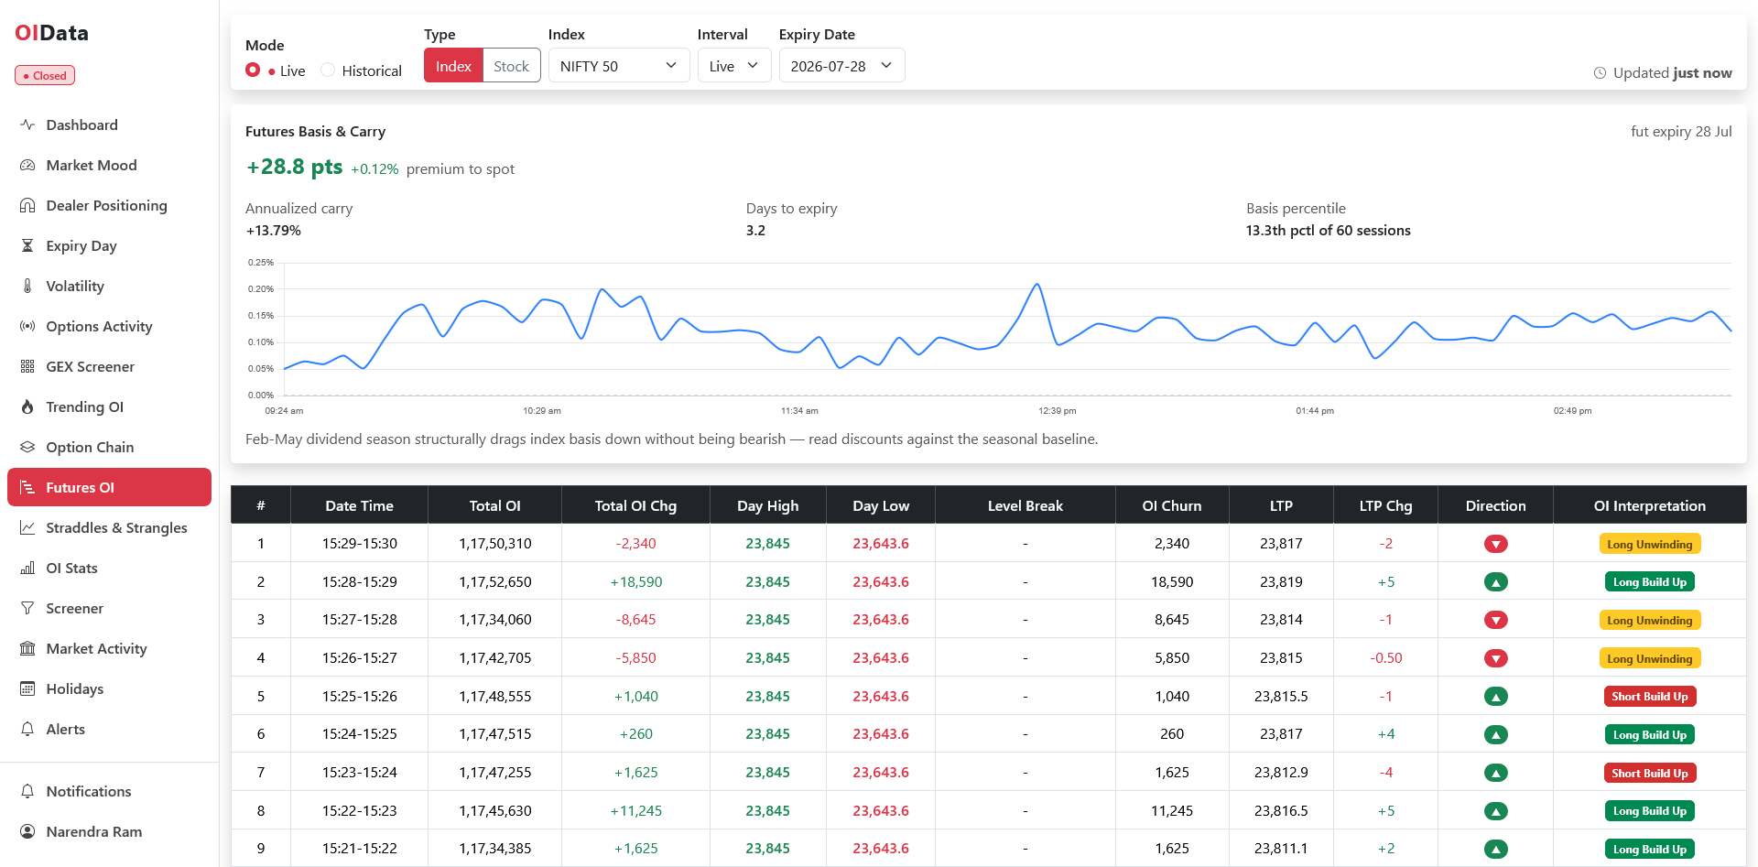Screen dimensions: 1758x867
Task: Click the Index type button
Action: [453, 66]
